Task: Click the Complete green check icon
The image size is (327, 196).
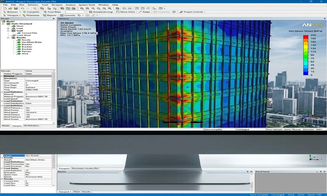Action: pyautogui.click(x=24, y=12)
